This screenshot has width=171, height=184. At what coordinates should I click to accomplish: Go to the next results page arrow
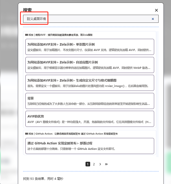point(100,164)
